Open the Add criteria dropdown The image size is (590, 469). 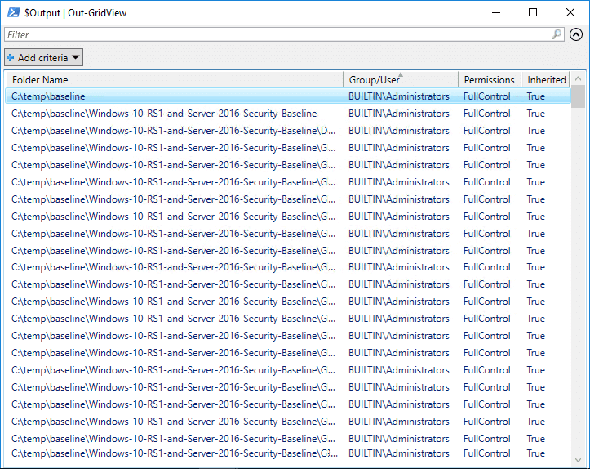(43, 58)
